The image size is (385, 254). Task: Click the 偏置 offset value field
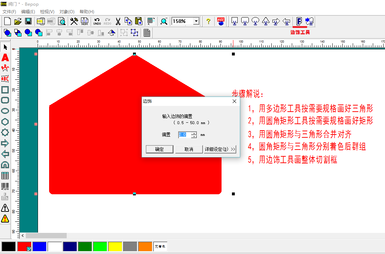click(x=185, y=135)
